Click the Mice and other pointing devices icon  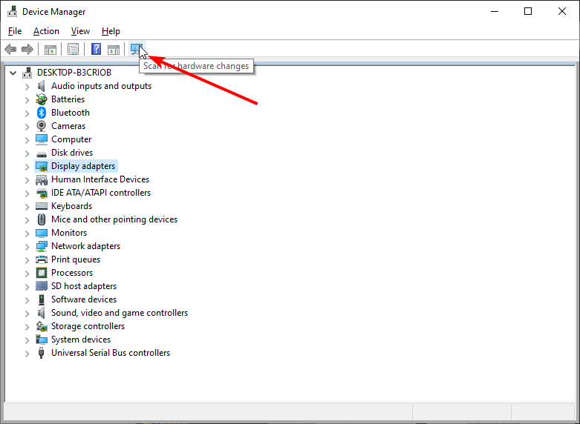42,219
